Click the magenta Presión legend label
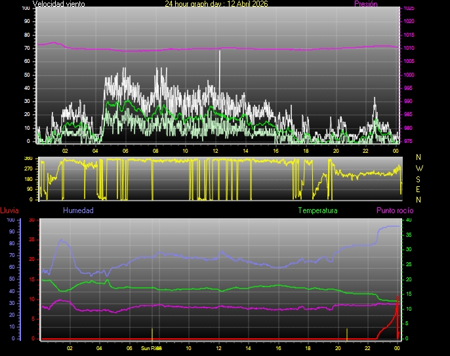 (365, 4)
